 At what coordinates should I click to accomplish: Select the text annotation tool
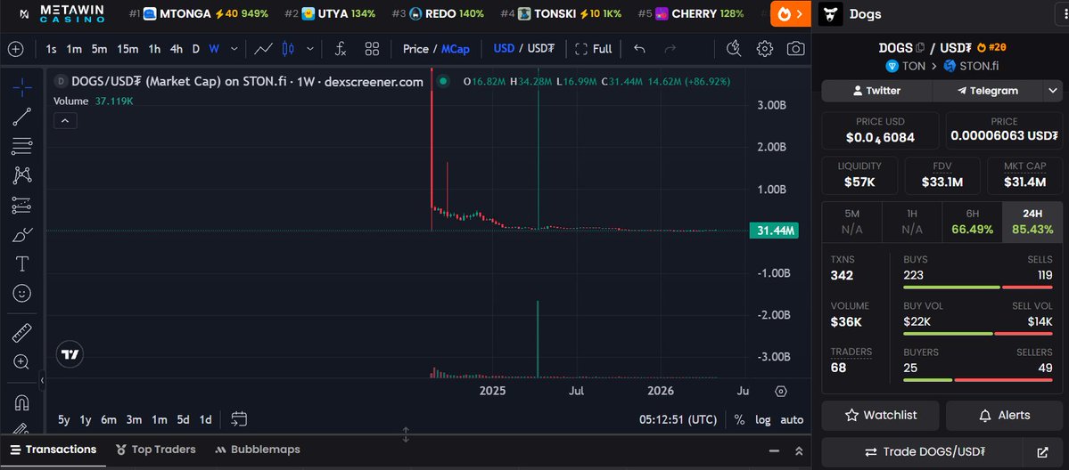21,263
